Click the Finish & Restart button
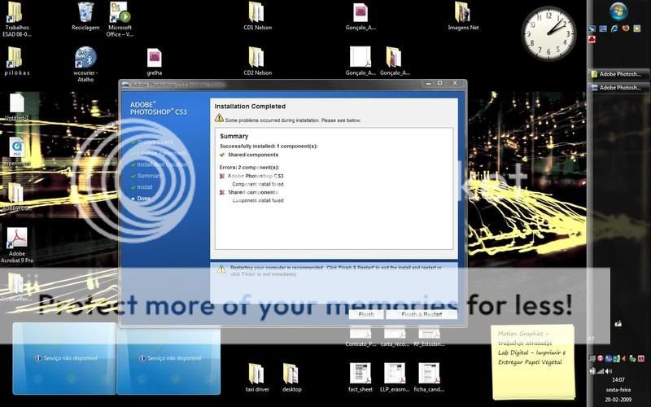 [422, 314]
